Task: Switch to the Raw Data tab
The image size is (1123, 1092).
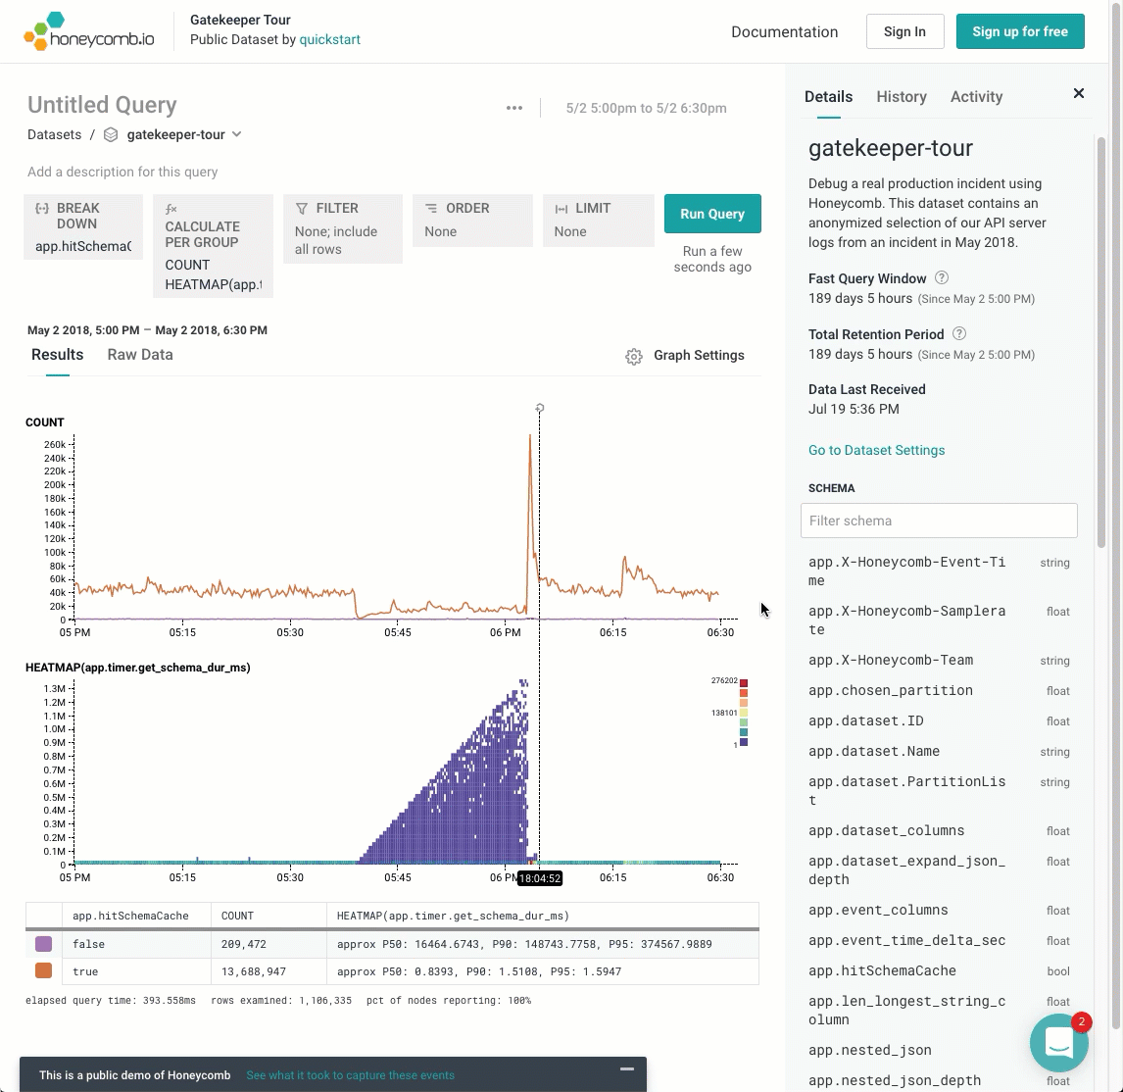Action: 140,355
